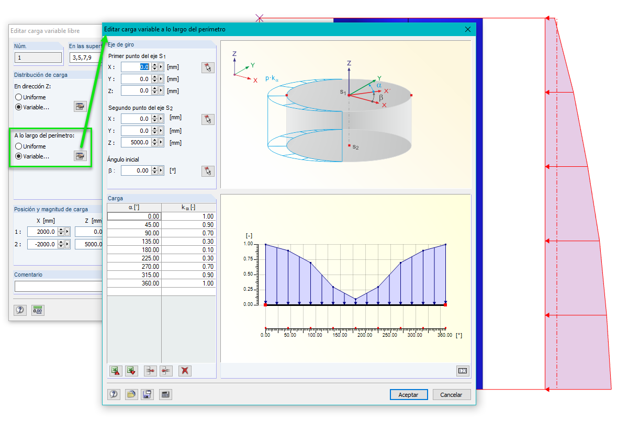
Task: Select the α cell with 135.00
Action: (134, 242)
